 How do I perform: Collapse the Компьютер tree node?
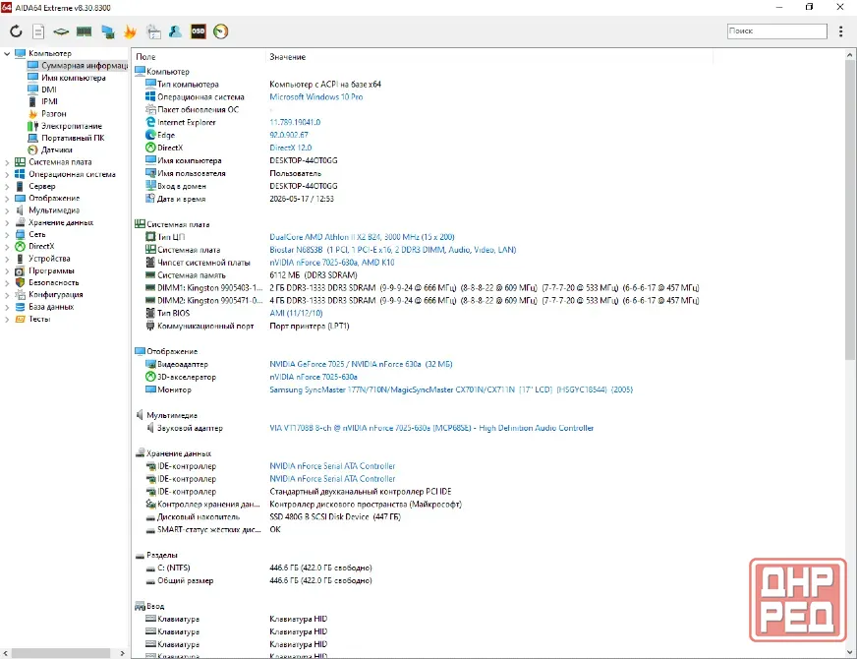[7, 53]
